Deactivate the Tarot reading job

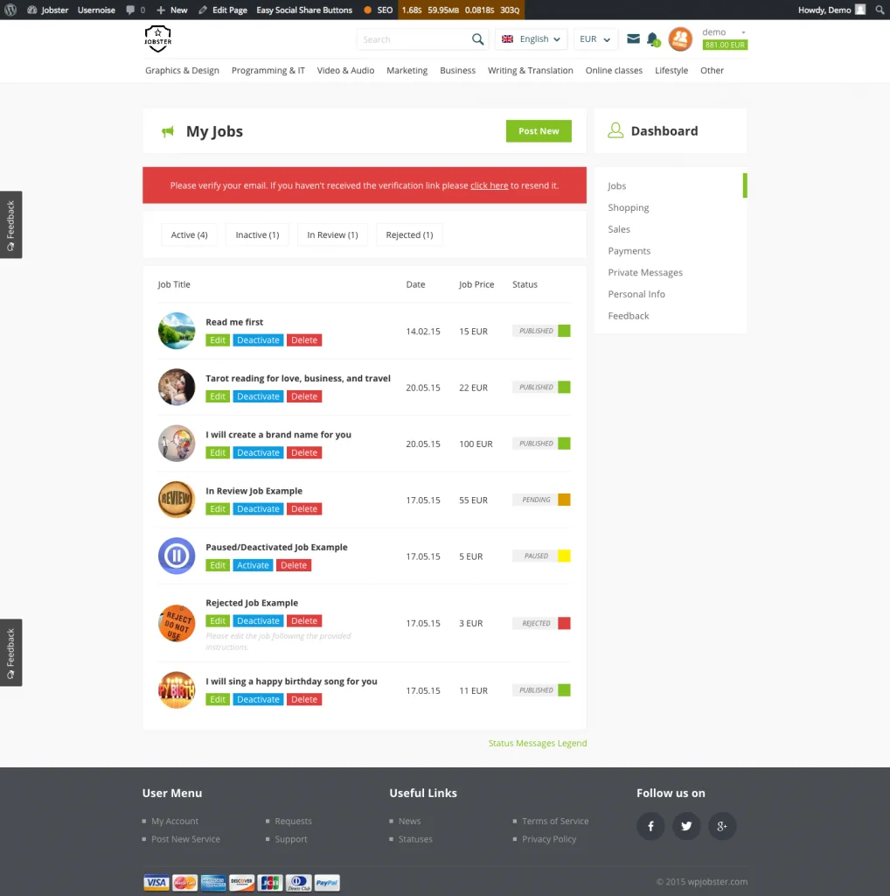[258, 395]
